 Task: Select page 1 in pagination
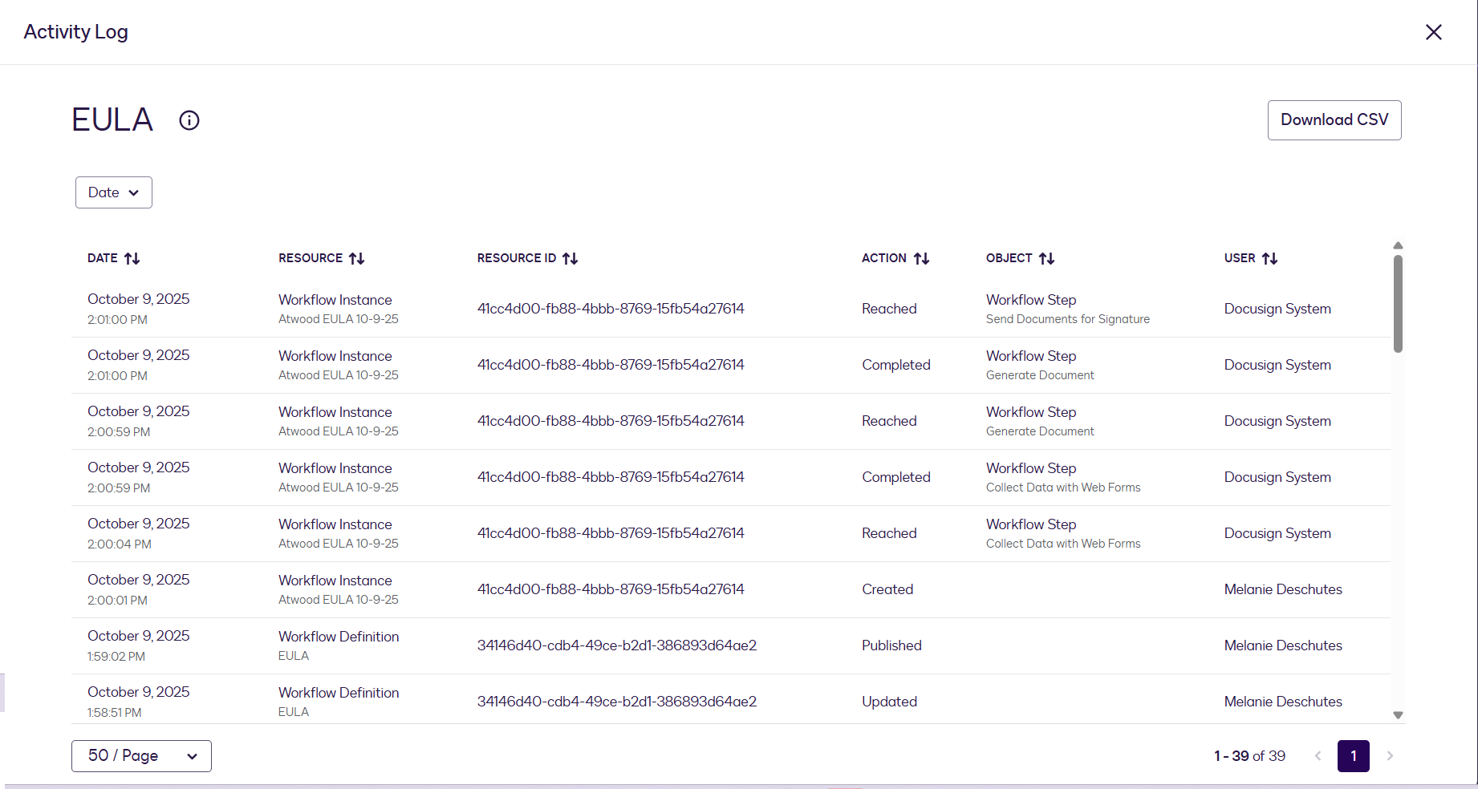[1354, 756]
